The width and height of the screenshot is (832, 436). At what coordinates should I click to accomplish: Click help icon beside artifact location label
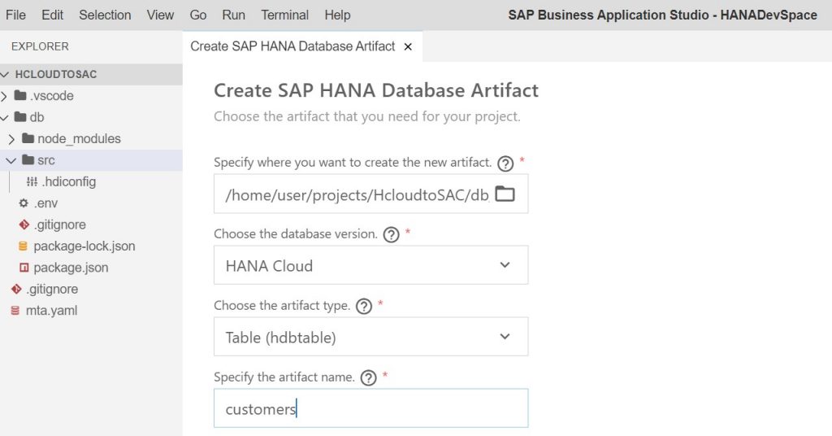click(x=505, y=163)
